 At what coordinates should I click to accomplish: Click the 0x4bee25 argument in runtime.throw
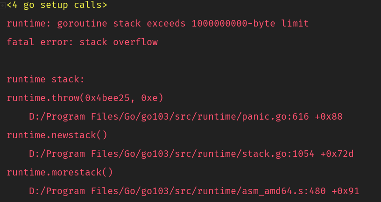tap(107, 98)
